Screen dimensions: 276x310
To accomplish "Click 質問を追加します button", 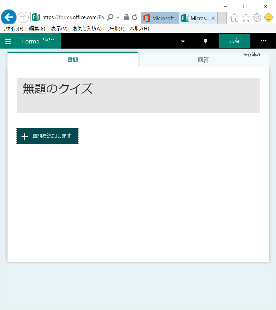I will point(47,136).
